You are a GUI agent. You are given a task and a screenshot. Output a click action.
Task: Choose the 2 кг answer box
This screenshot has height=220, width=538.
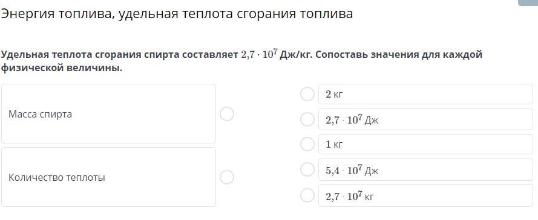[x=425, y=94]
